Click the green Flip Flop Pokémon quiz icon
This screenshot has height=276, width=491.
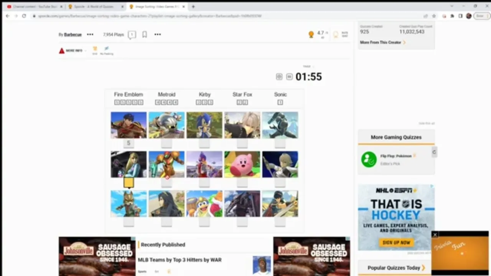tap(369, 159)
